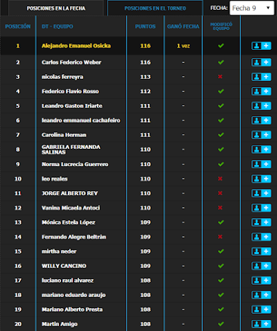Click add-user icon for Mariano Alberto Presta
The height and width of the screenshot is (331, 277).
tap(261, 310)
